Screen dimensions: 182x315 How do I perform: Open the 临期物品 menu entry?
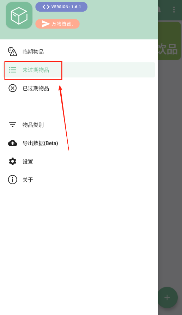[79, 52]
